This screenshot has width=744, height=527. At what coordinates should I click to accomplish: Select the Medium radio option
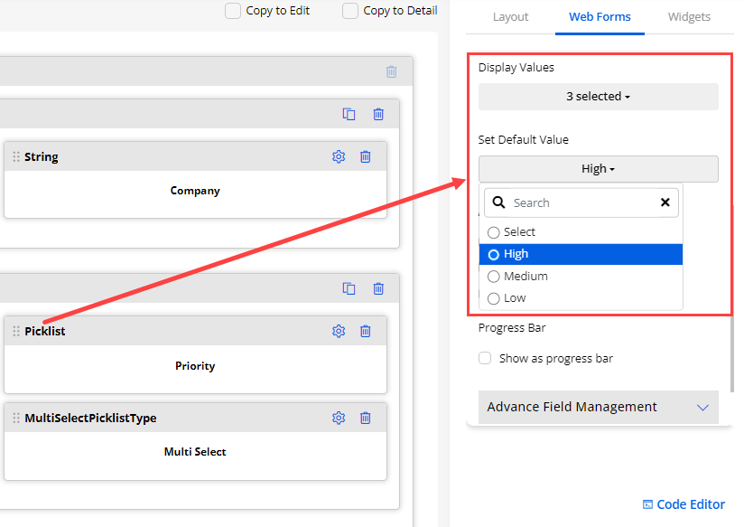click(x=494, y=277)
